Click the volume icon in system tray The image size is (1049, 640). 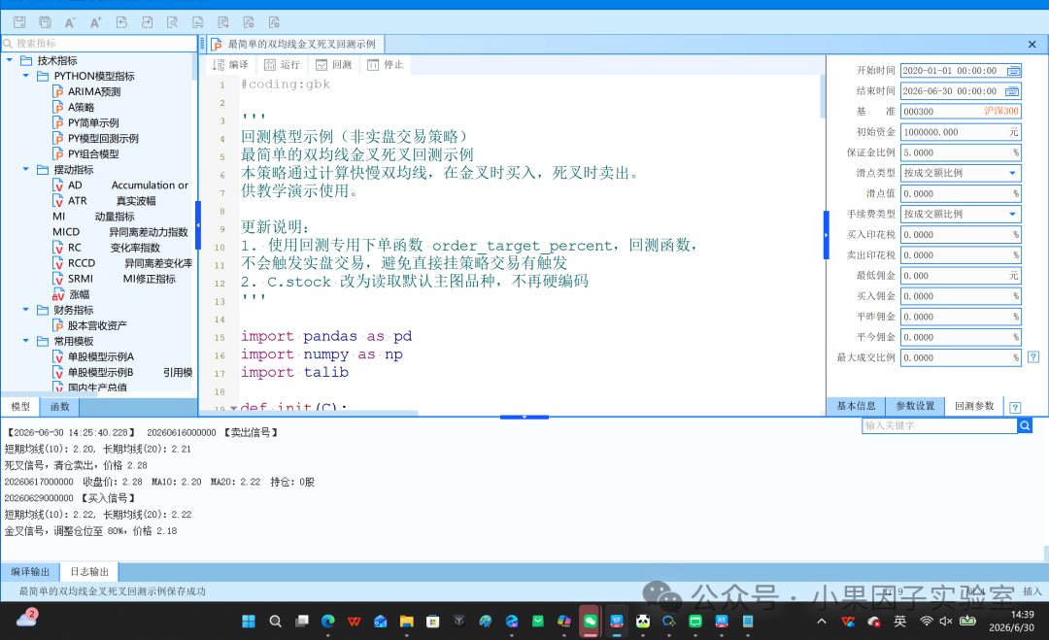tap(946, 622)
